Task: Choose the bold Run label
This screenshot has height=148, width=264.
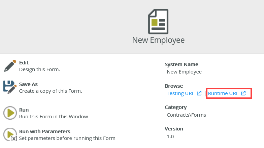Action: 24,110
